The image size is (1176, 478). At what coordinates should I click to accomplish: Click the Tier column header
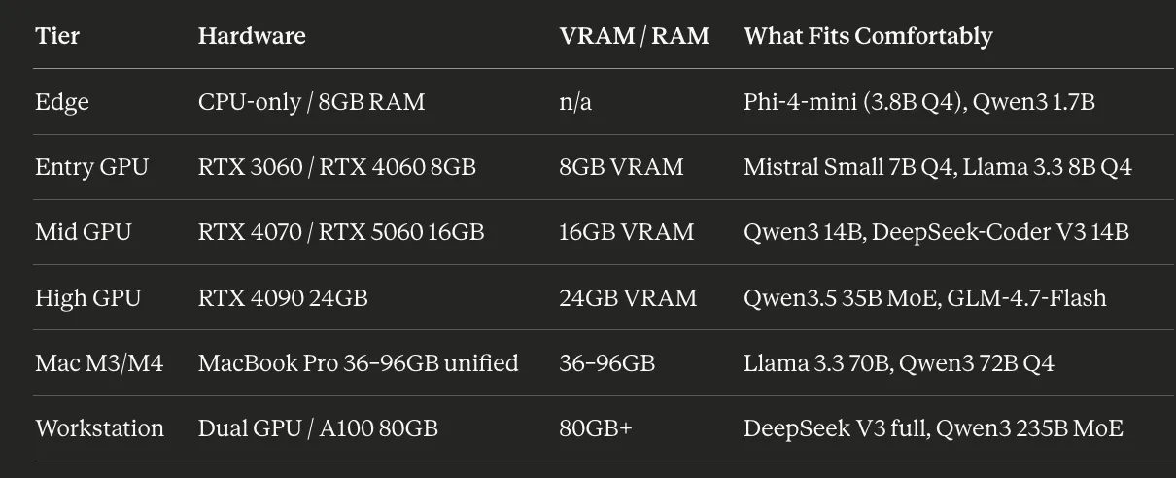57,37
